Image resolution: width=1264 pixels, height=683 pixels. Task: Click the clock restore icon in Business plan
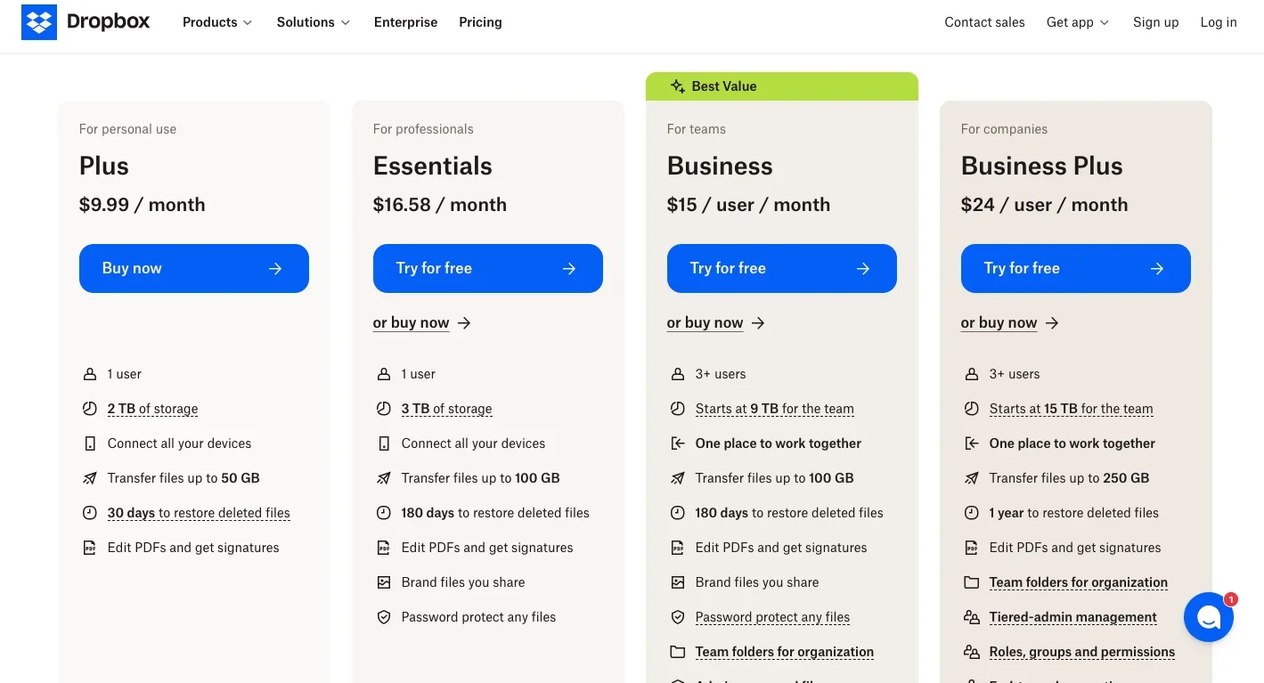[677, 513]
